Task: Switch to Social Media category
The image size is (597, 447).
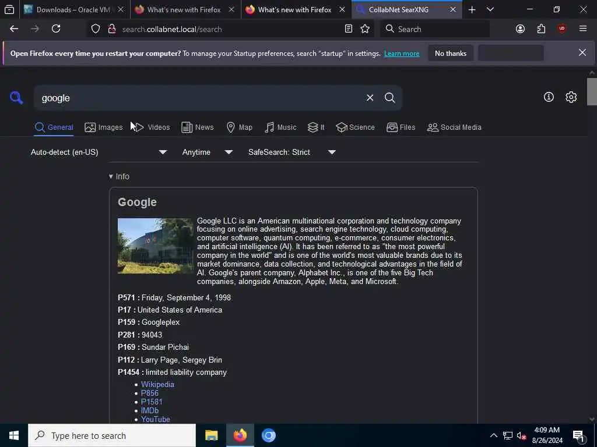Action: point(454,127)
